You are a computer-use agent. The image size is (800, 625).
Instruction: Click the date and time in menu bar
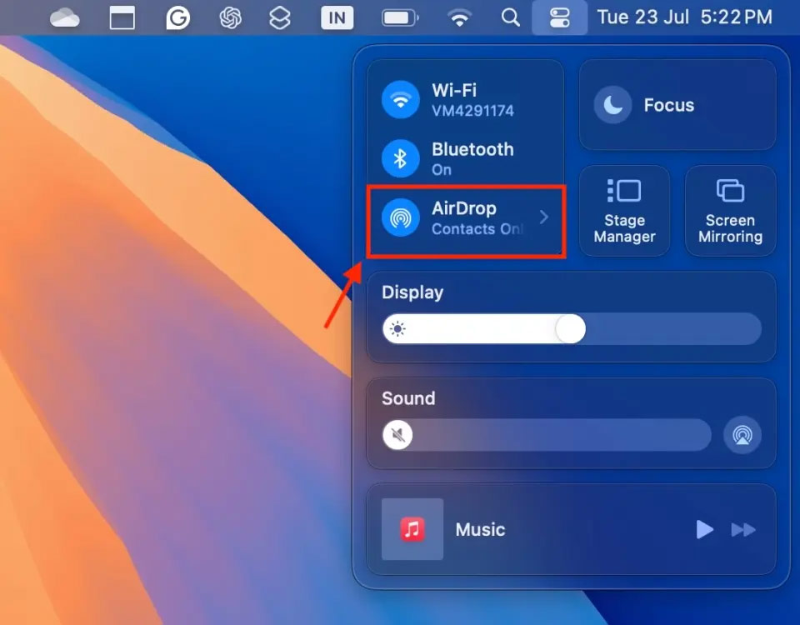[685, 17]
